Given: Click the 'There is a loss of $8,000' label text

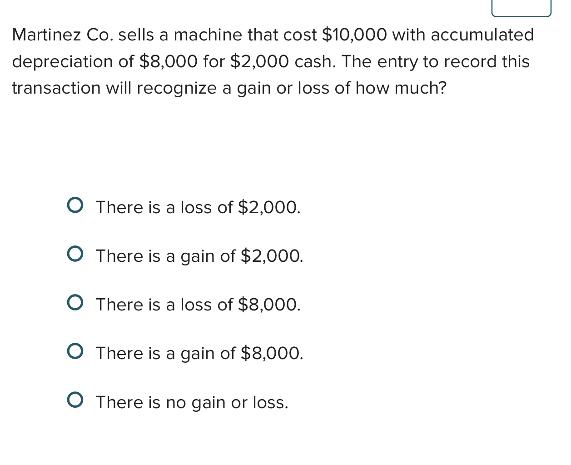Looking at the screenshot, I should [x=198, y=305].
